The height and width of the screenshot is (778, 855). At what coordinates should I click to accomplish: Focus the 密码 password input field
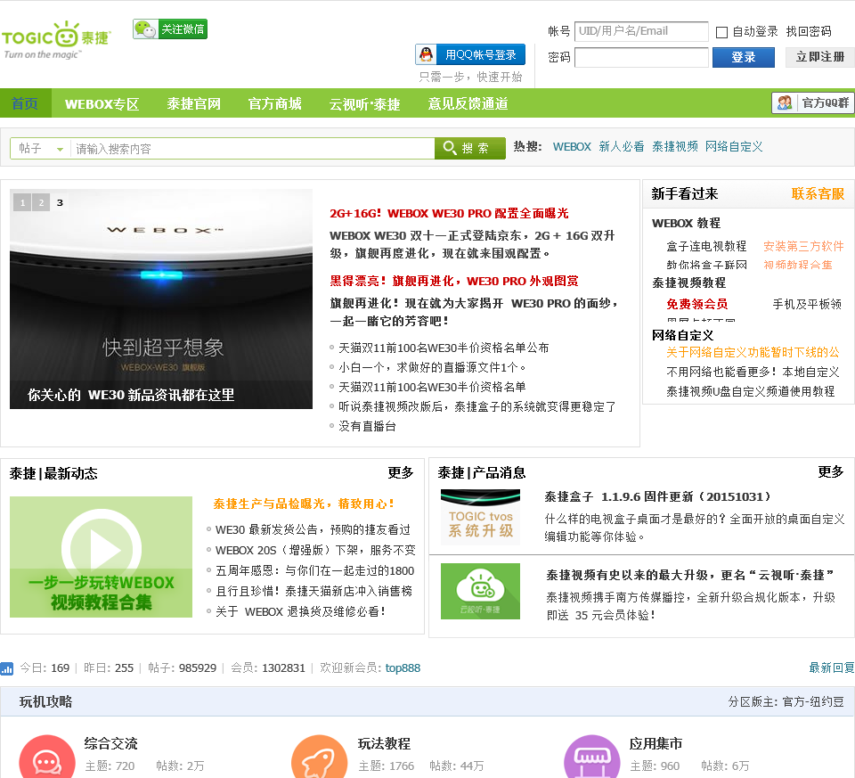tap(641, 57)
